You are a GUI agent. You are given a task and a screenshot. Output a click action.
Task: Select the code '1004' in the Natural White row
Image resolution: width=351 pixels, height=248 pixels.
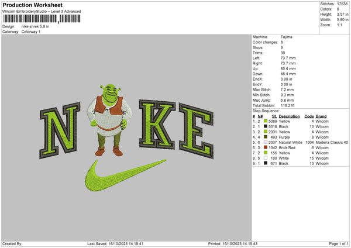[309, 142]
